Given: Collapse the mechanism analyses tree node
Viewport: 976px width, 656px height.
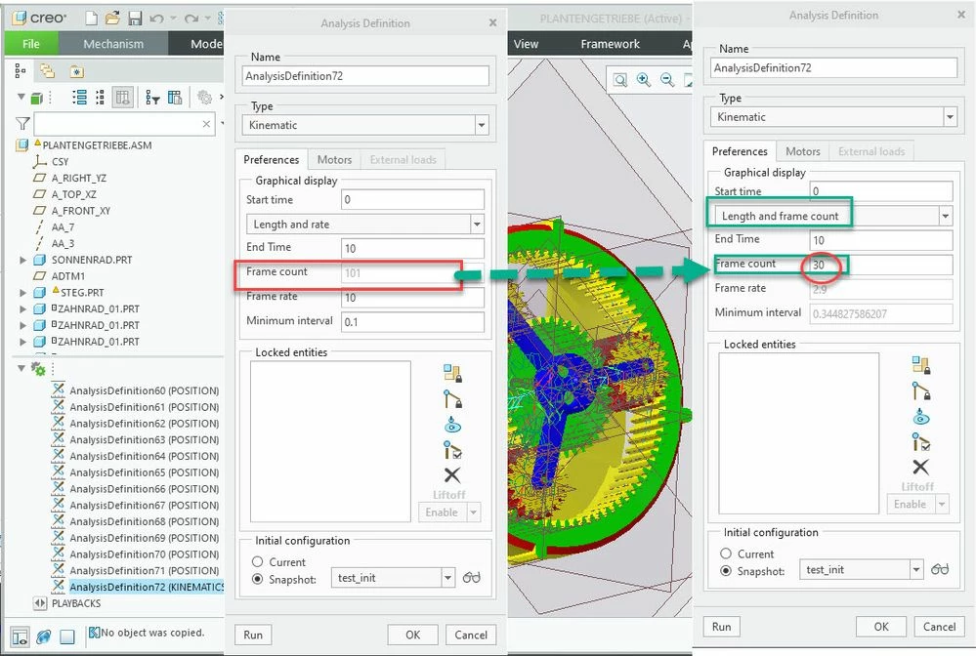Looking at the screenshot, I should point(21,368).
